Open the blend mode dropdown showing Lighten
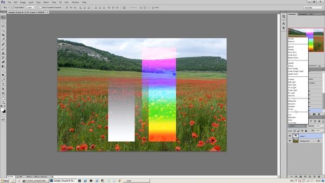 (x=297, y=126)
